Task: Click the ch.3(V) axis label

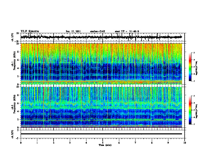Action: click(x=13, y=134)
